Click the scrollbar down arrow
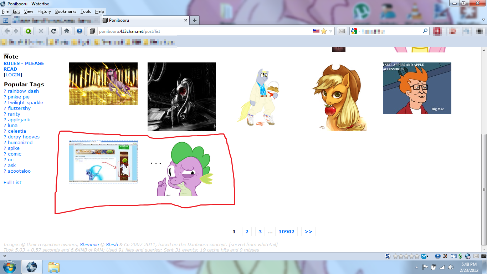The image size is (487, 274). coord(484,250)
